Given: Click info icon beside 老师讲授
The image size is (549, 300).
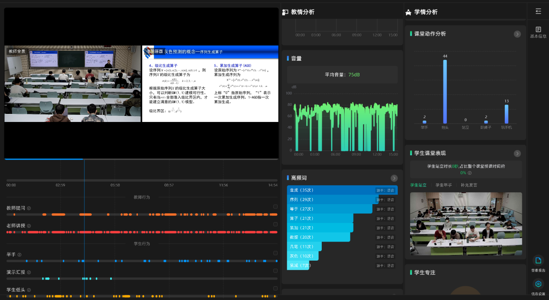Looking at the screenshot, I should point(29,226).
